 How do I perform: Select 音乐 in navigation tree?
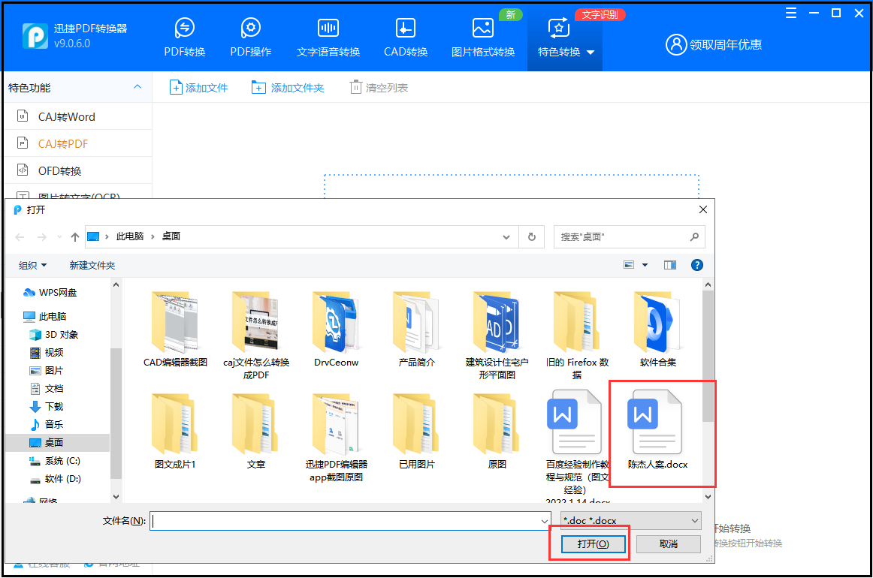coord(47,424)
